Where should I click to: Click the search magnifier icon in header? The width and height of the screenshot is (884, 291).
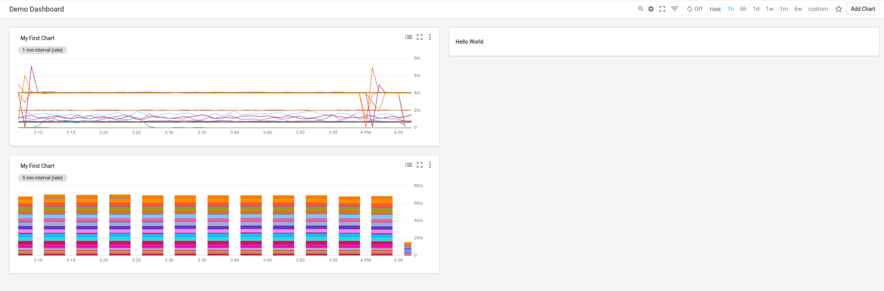click(640, 9)
